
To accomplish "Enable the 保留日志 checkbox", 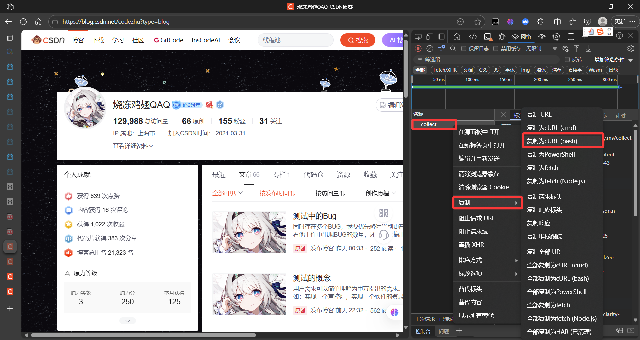I will point(464,49).
